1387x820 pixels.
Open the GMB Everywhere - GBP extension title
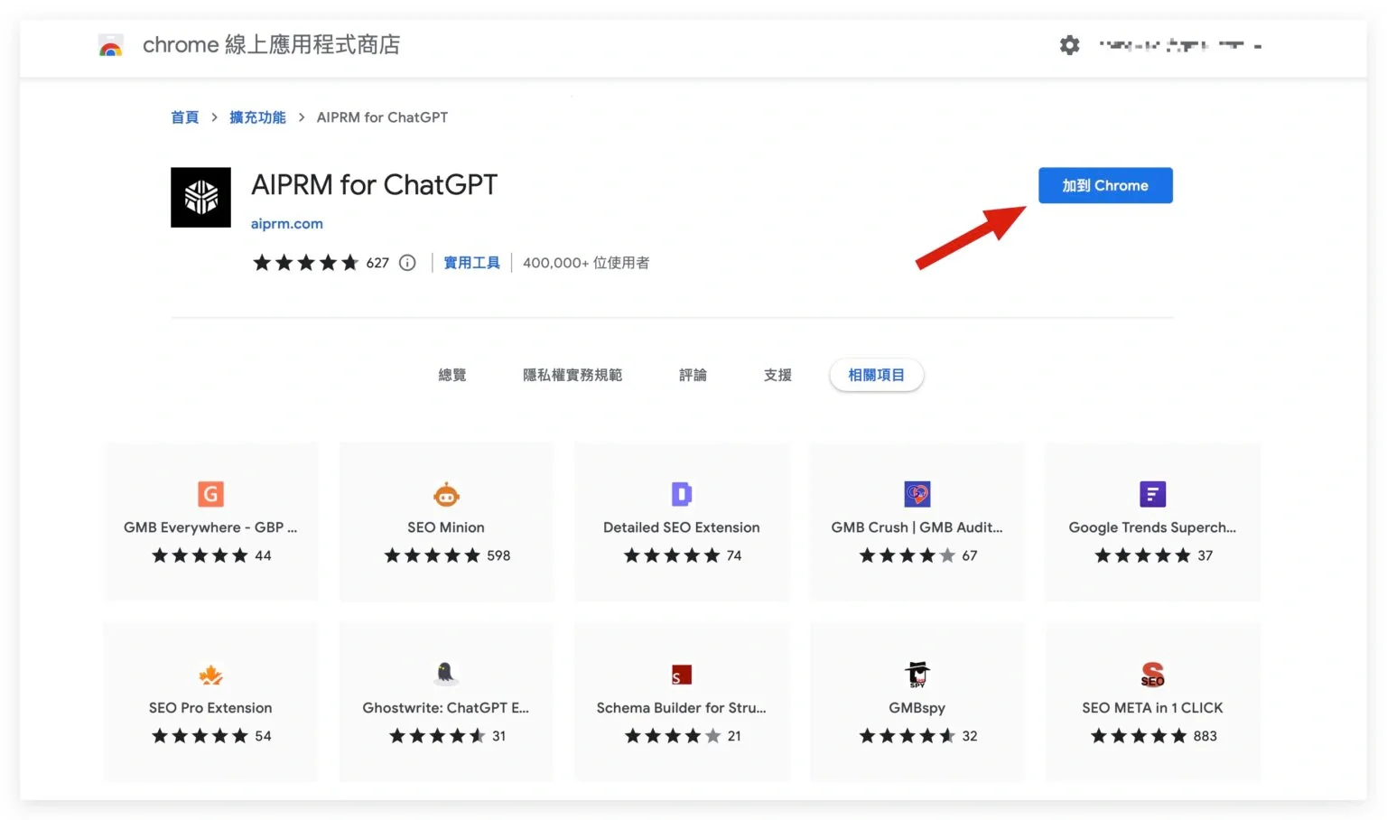210,527
